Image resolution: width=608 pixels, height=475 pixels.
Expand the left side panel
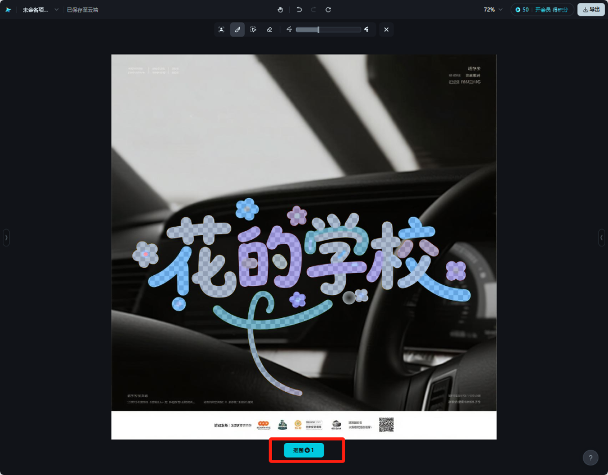tap(6, 237)
